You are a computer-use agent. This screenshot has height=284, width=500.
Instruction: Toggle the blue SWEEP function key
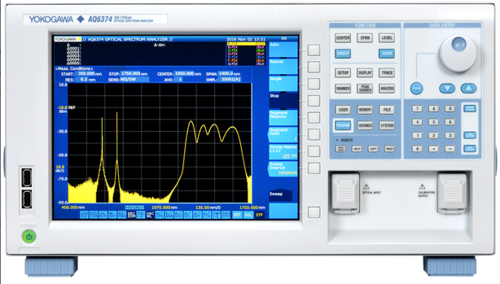pos(342,53)
